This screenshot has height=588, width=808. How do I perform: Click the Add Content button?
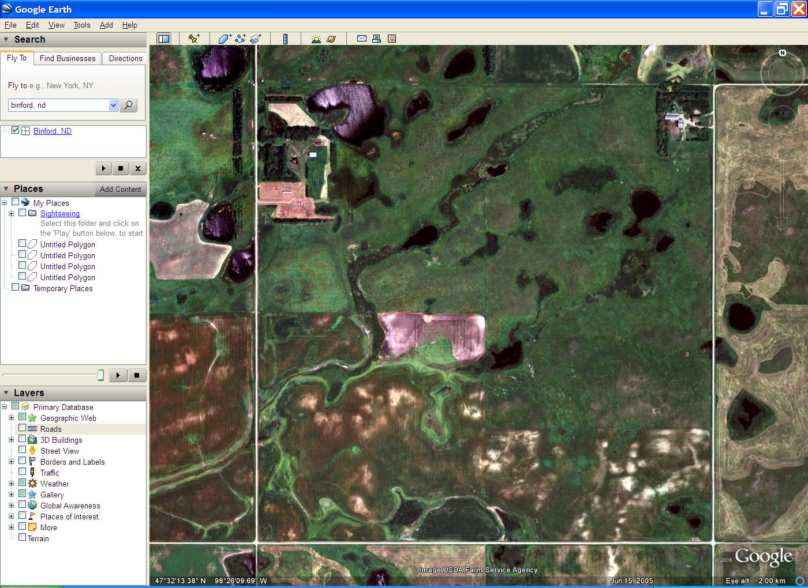(x=120, y=189)
